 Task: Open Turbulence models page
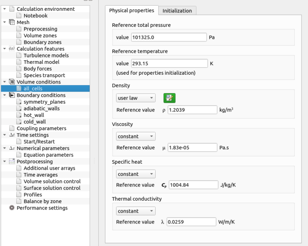point(46,55)
